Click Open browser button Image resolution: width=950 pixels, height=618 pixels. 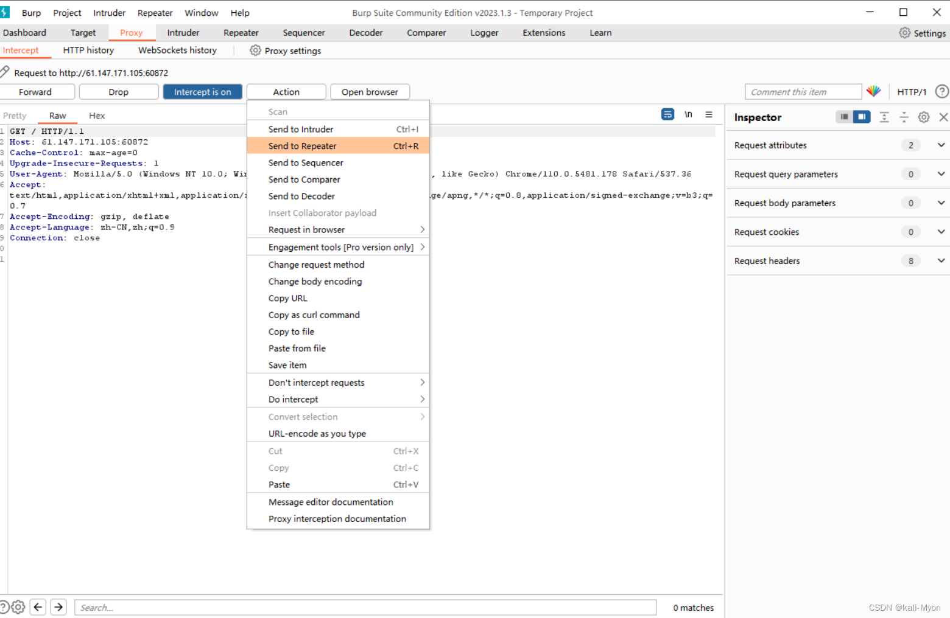[370, 92]
